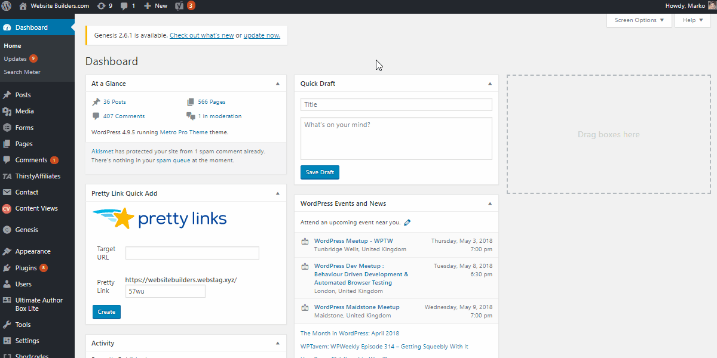Open the Website Builders.com home icon

tap(23, 6)
